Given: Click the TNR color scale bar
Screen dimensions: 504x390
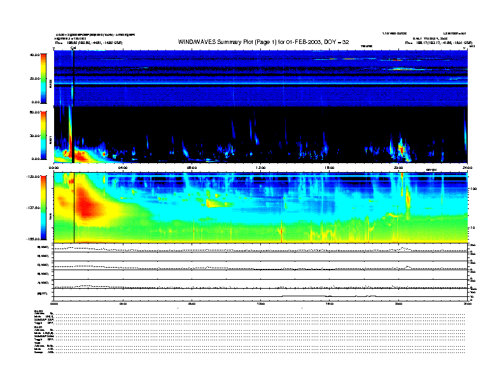Looking at the screenshot, I should click(x=43, y=208).
